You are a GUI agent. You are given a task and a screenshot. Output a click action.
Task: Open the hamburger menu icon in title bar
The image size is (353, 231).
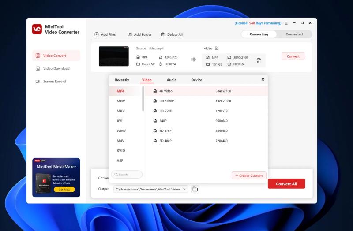[286, 23]
